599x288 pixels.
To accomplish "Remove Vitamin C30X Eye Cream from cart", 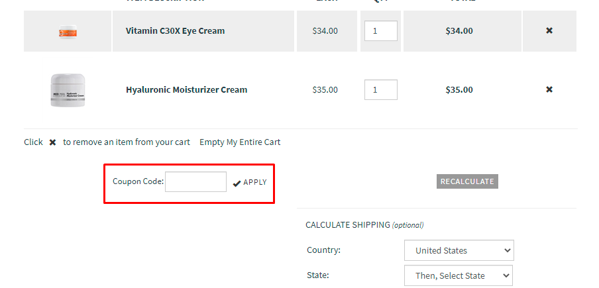I will click(549, 30).
